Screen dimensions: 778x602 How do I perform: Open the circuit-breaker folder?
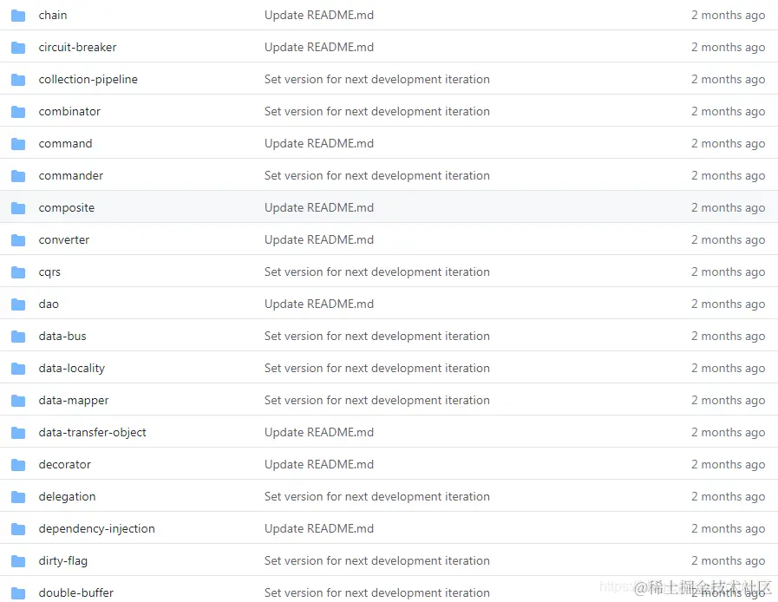[77, 47]
